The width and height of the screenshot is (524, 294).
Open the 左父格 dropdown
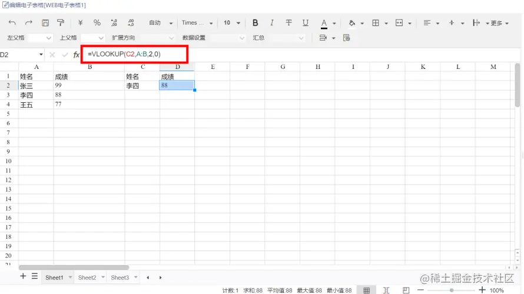[40, 38]
